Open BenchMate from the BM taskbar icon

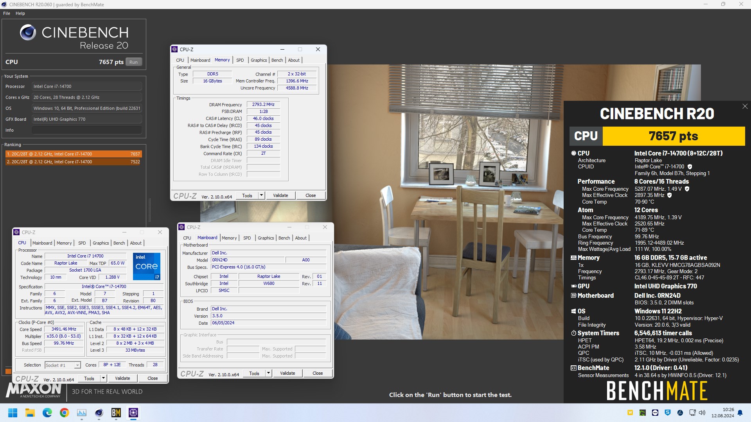point(116,413)
